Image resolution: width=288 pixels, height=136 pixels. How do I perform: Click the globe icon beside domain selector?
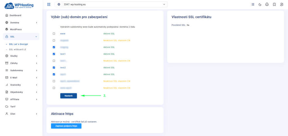(59, 4)
